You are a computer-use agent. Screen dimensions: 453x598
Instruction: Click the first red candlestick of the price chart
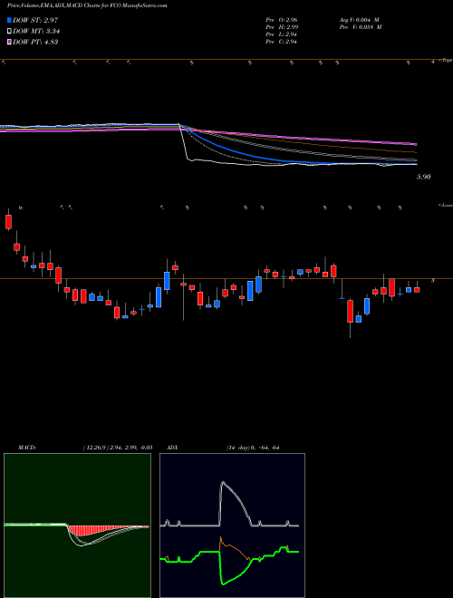8,222
